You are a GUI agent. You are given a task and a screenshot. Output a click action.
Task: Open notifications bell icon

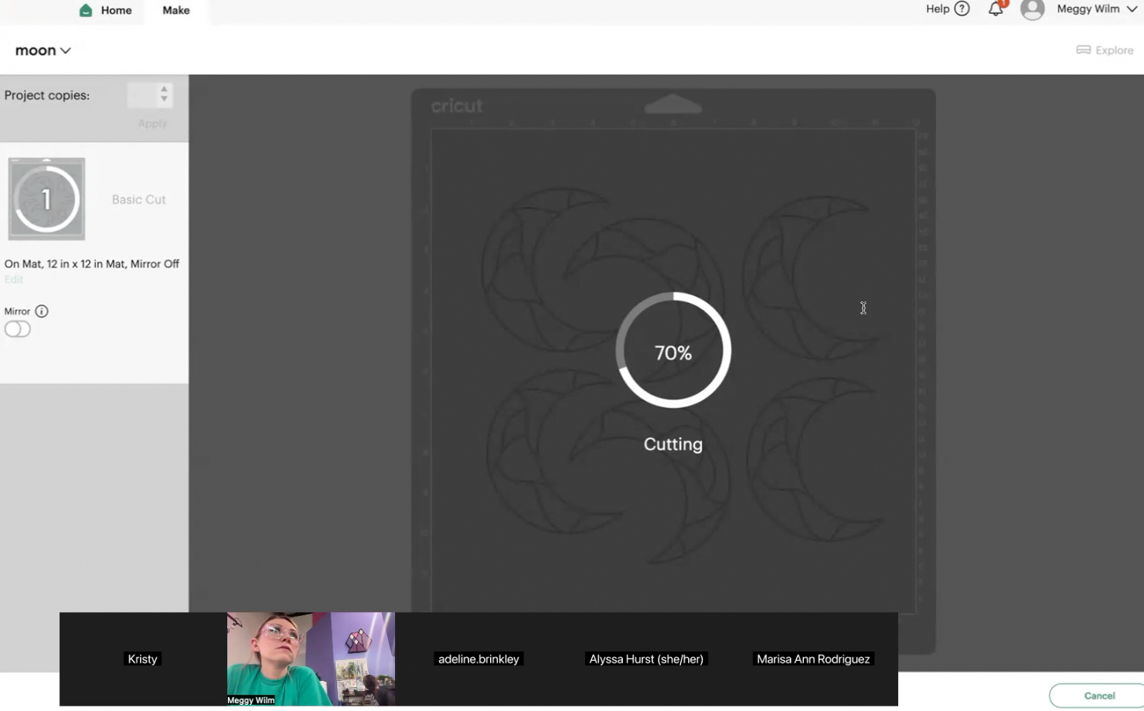tap(996, 9)
